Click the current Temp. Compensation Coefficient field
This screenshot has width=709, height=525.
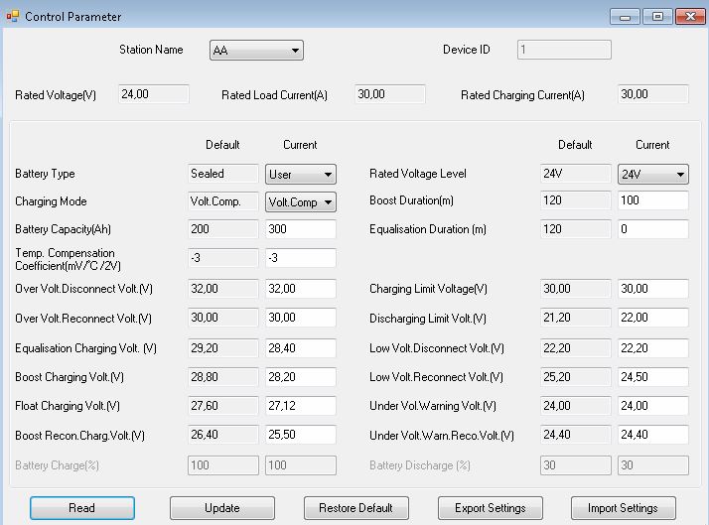click(x=301, y=259)
